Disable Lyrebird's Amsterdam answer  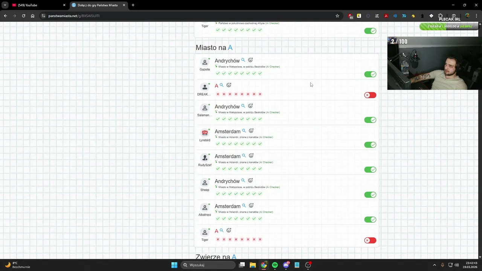coord(370,145)
